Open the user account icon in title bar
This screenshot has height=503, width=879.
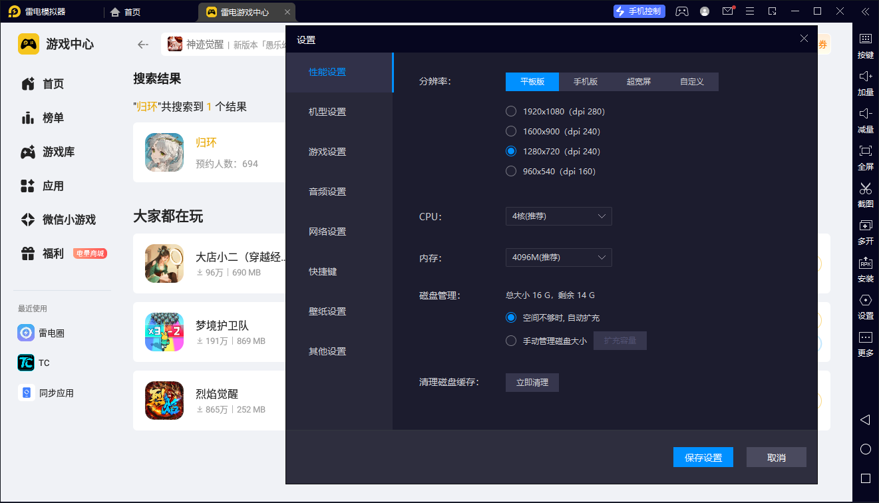705,11
